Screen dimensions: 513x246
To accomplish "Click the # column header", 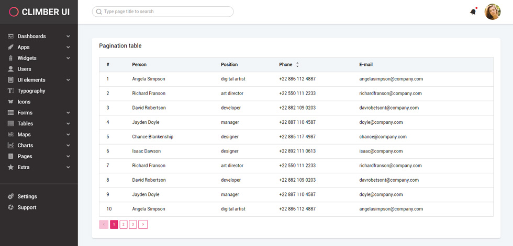I will 108,65.
